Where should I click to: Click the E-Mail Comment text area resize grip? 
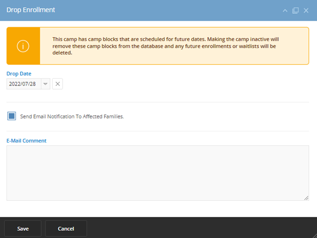306,198
